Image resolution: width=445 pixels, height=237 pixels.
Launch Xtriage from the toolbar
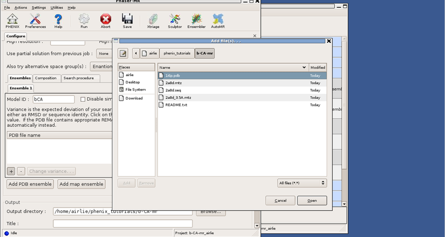tap(153, 21)
